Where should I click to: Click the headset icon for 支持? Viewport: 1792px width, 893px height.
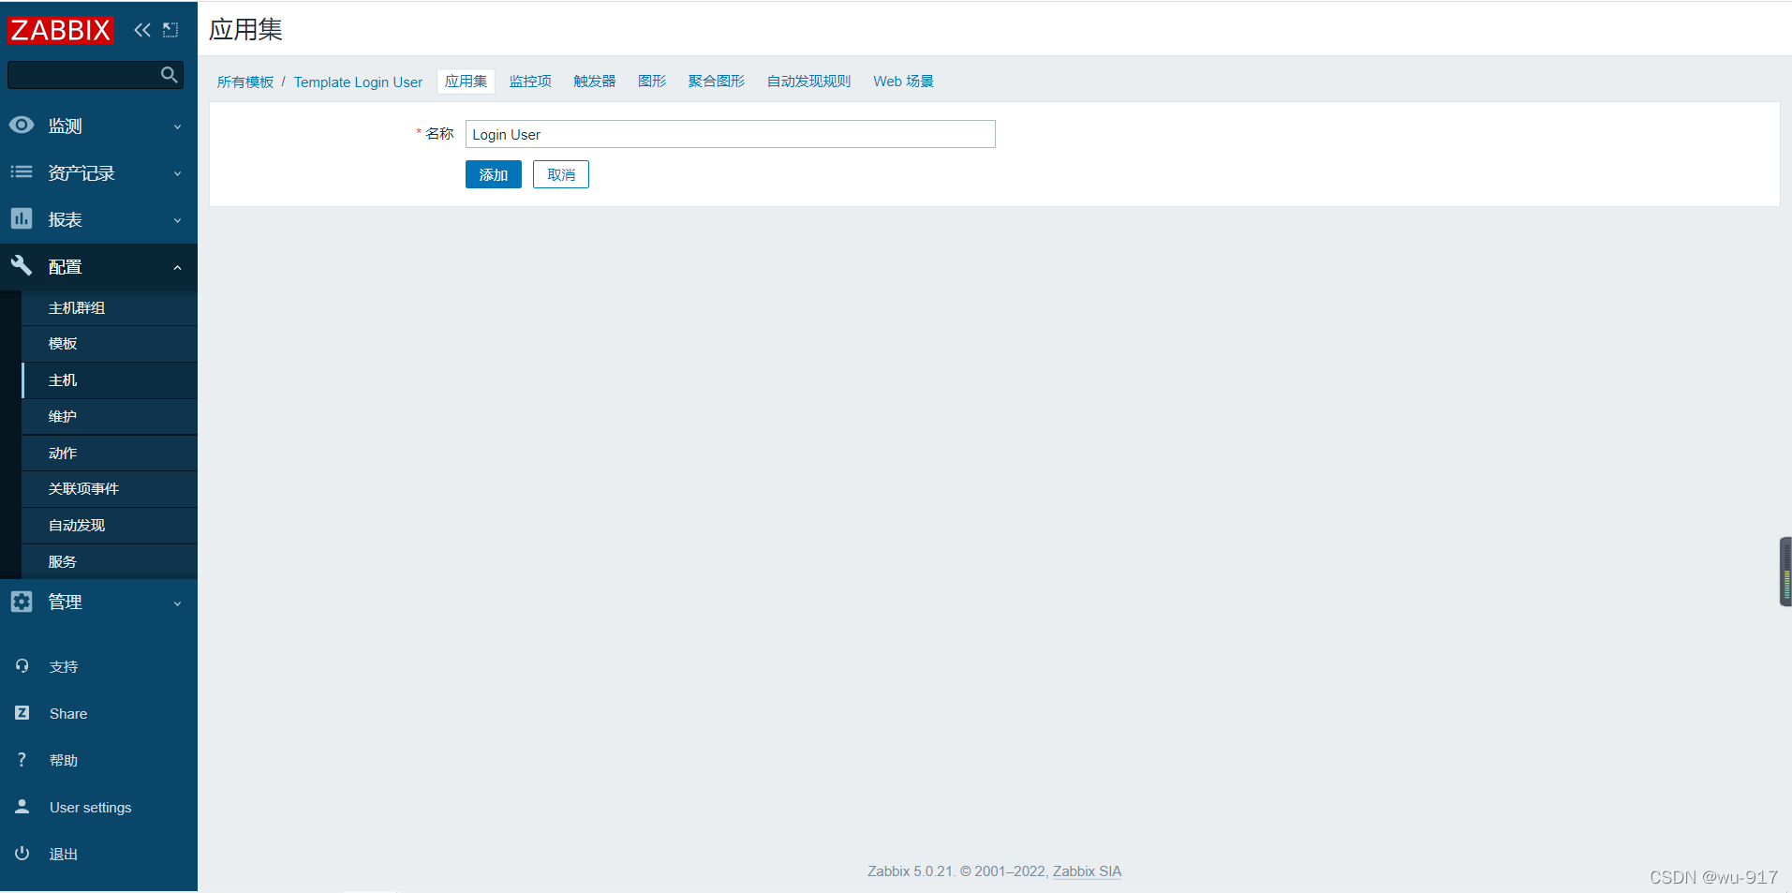22,666
